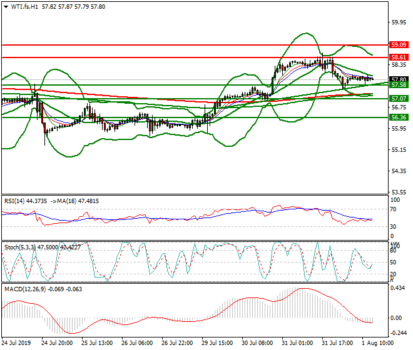Click the MACD -0.244 scale value

[x=399, y=333]
